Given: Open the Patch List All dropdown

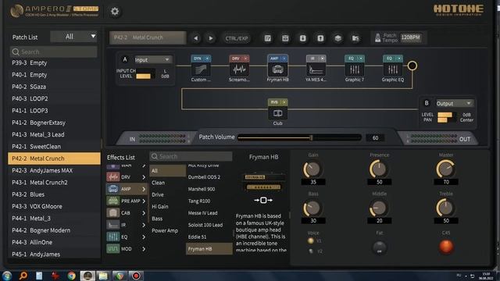Looking at the screenshot, I should (x=74, y=37).
